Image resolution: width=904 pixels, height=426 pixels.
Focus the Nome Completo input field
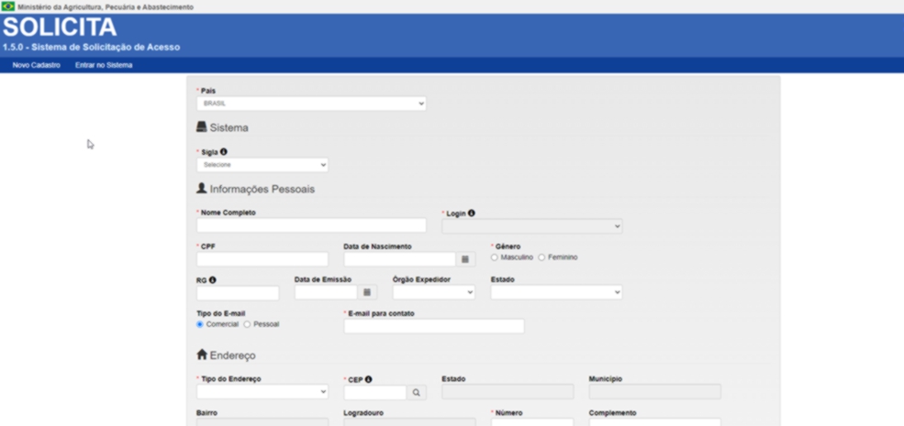click(x=311, y=225)
